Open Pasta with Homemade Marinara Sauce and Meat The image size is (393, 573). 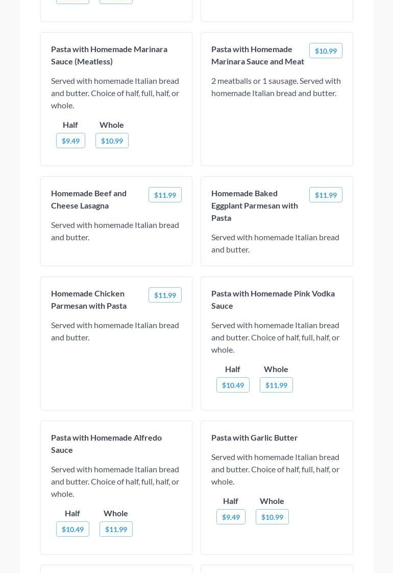tap(258, 55)
